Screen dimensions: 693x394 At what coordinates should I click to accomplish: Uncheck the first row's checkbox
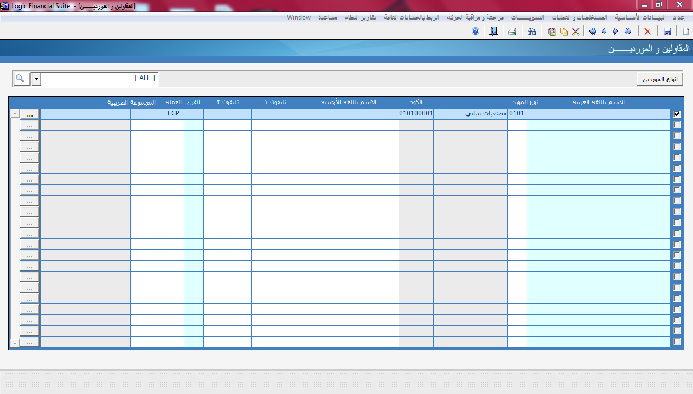pos(677,114)
